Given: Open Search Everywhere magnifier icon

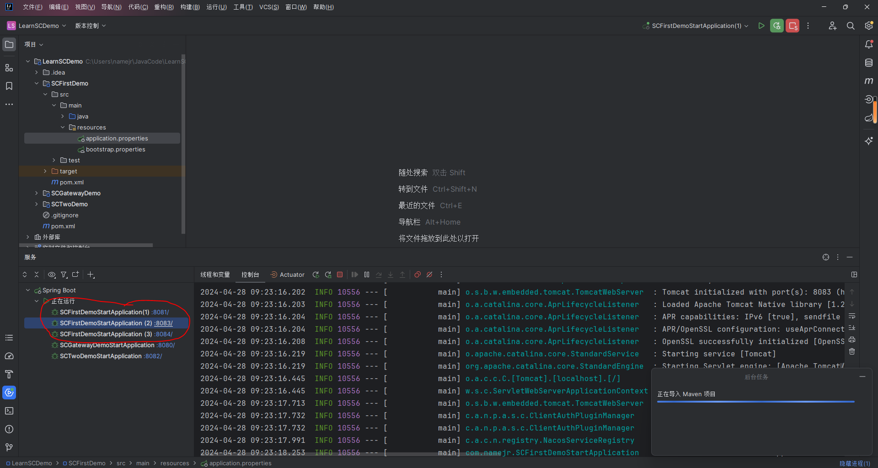Looking at the screenshot, I should (851, 26).
